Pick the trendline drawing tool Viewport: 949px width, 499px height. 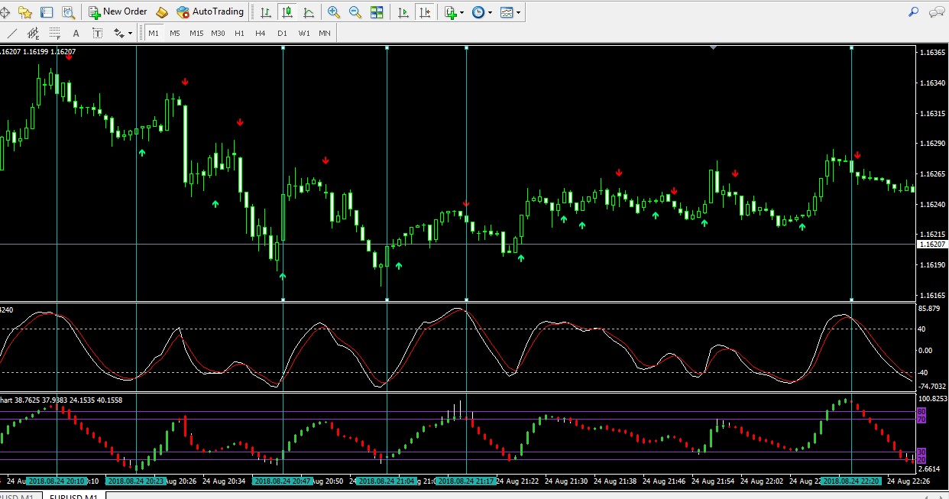tap(11, 33)
